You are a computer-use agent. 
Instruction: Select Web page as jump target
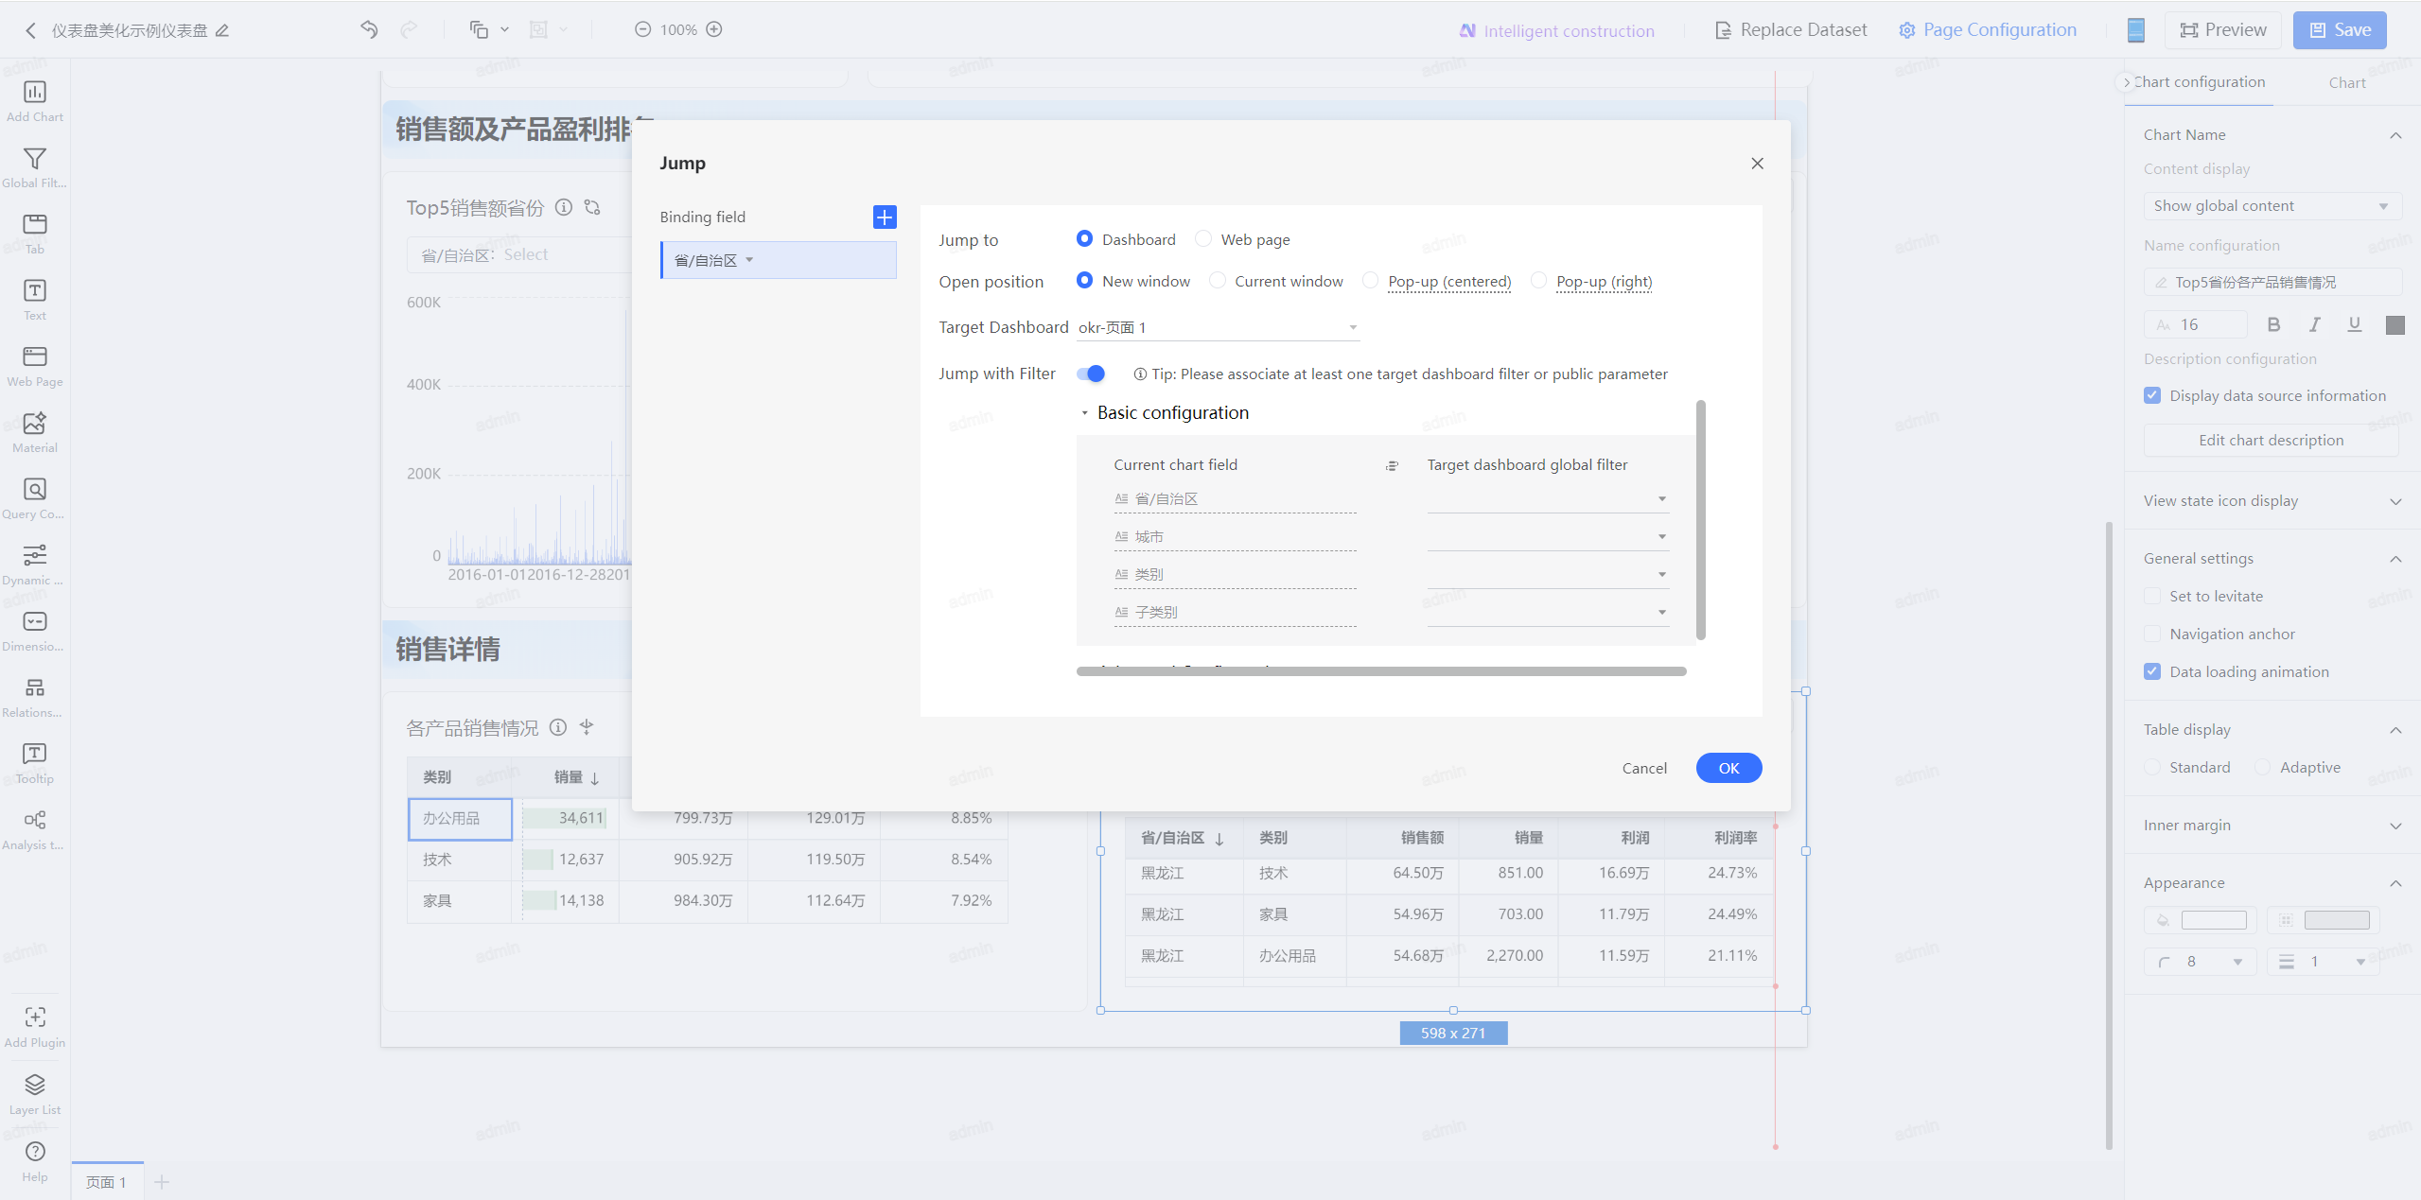pyautogui.click(x=1203, y=239)
